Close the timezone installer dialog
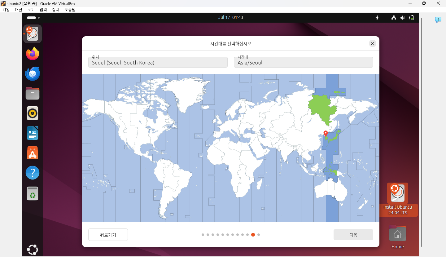446x257 pixels. click(x=373, y=43)
